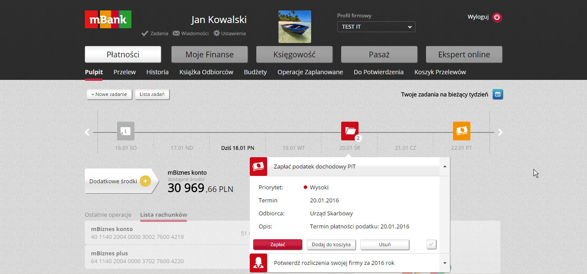
Task: Click red person icon of Potwierdź rozliczenia task
Action: tap(258, 263)
